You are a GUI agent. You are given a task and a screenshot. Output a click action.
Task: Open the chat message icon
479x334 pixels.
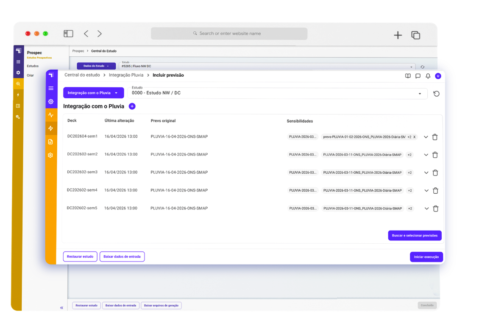(418, 76)
